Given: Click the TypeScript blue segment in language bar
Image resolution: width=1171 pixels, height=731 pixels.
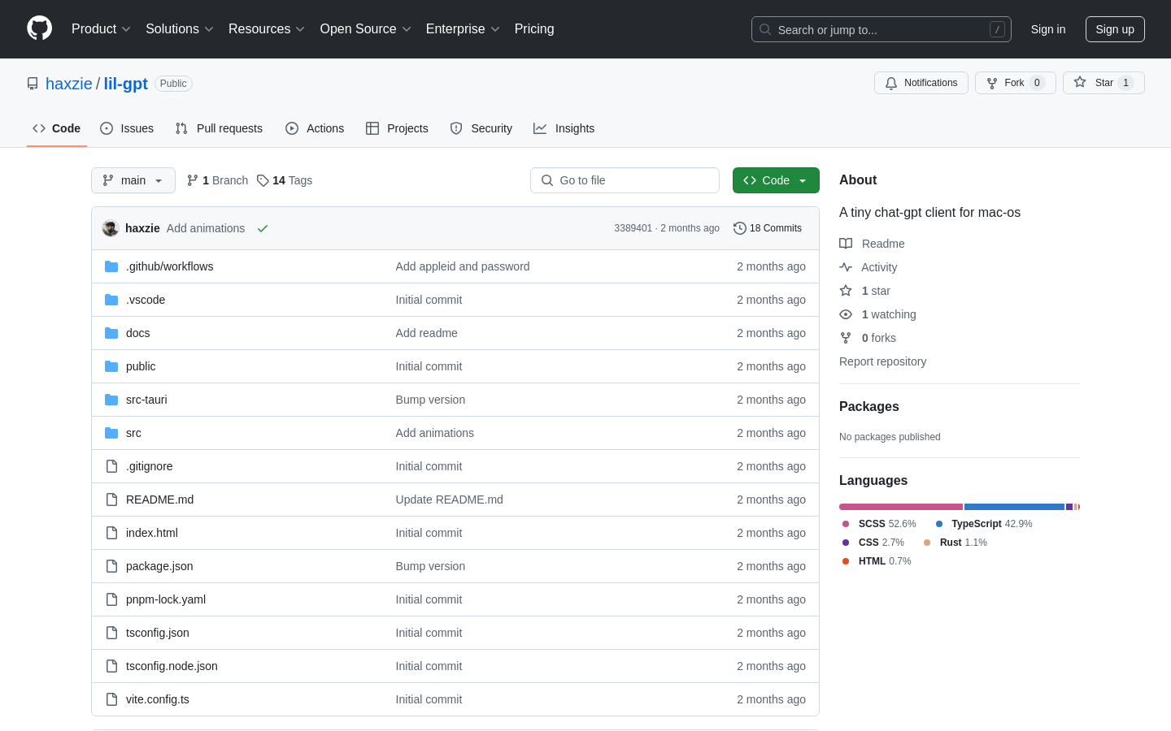Looking at the screenshot, I should click(1014, 507).
